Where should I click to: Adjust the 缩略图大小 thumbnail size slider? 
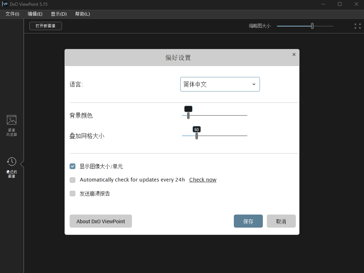tap(312, 26)
